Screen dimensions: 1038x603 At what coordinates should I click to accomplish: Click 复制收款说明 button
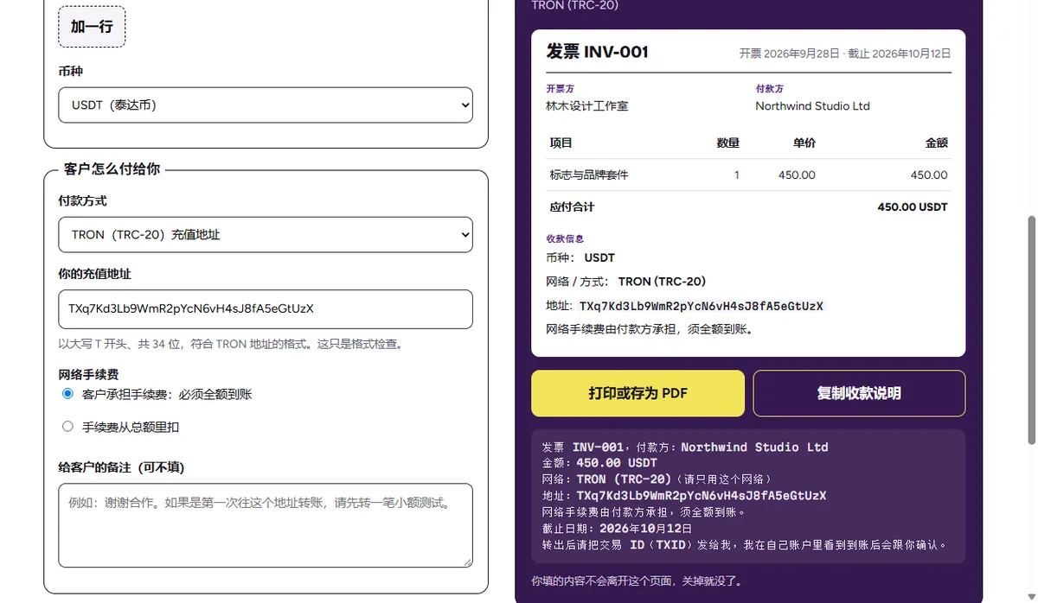pos(859,393)
